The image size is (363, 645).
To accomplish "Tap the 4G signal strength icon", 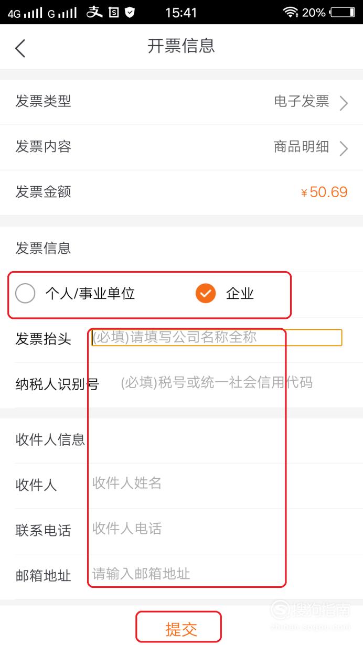I will coord(25,13).
